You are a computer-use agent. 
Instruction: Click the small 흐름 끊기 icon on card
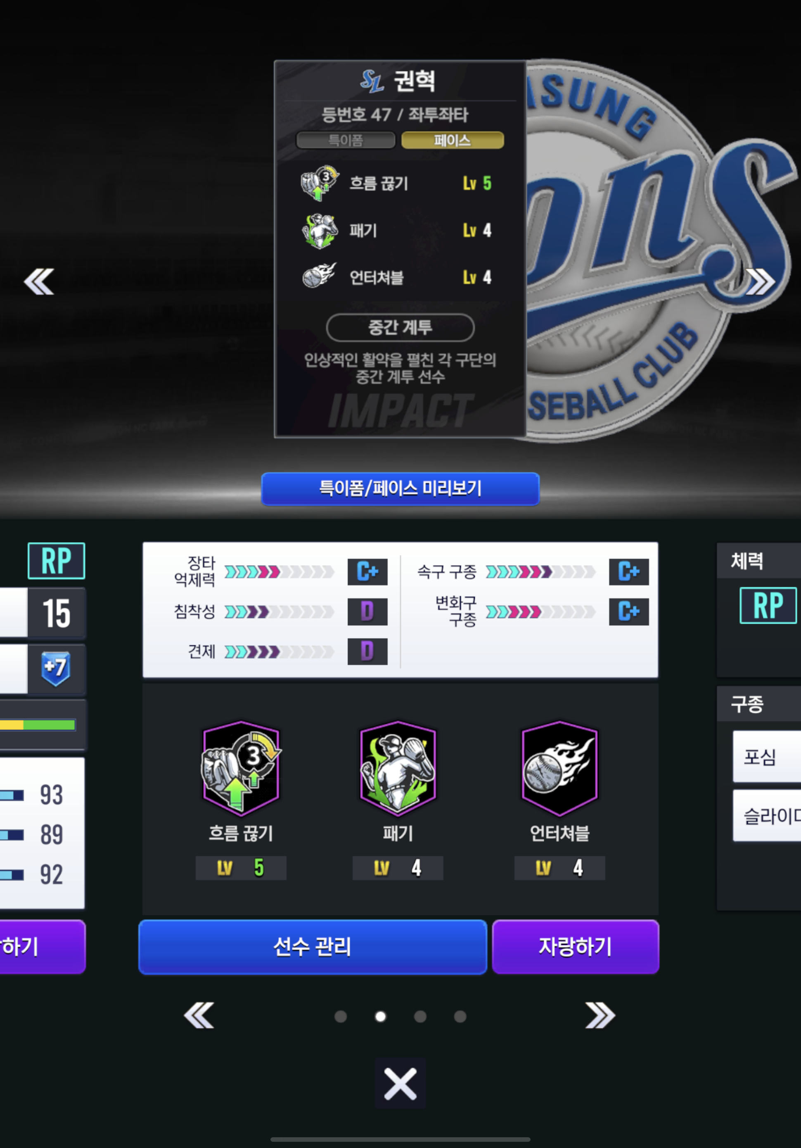tap(320, 183)
